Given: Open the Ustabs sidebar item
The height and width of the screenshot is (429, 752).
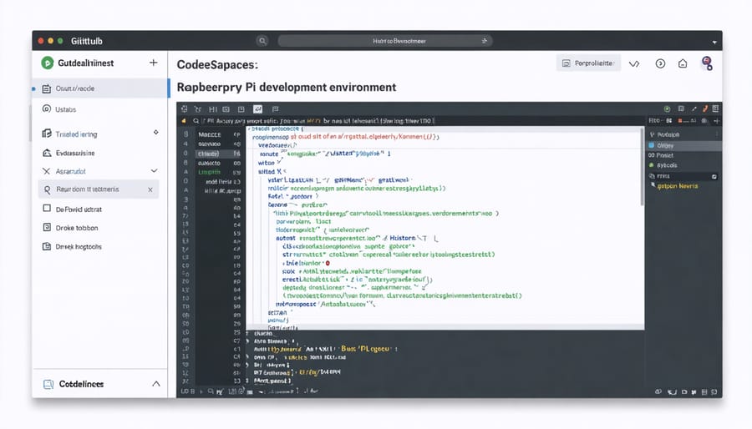Looking at the screenshot, I should coord(65,109).
